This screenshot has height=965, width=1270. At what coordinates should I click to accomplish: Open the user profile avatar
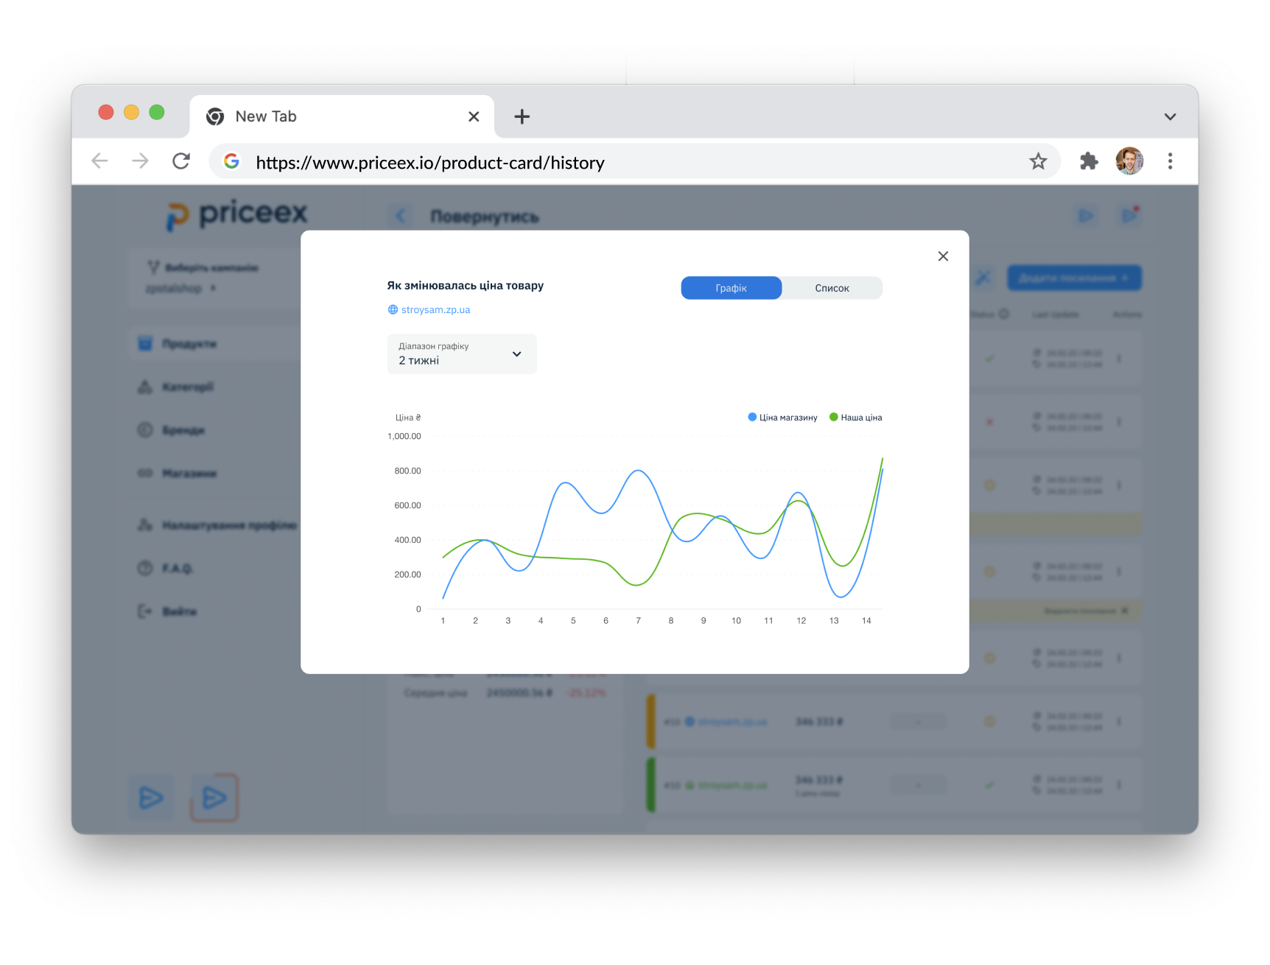coord(1129,161)
